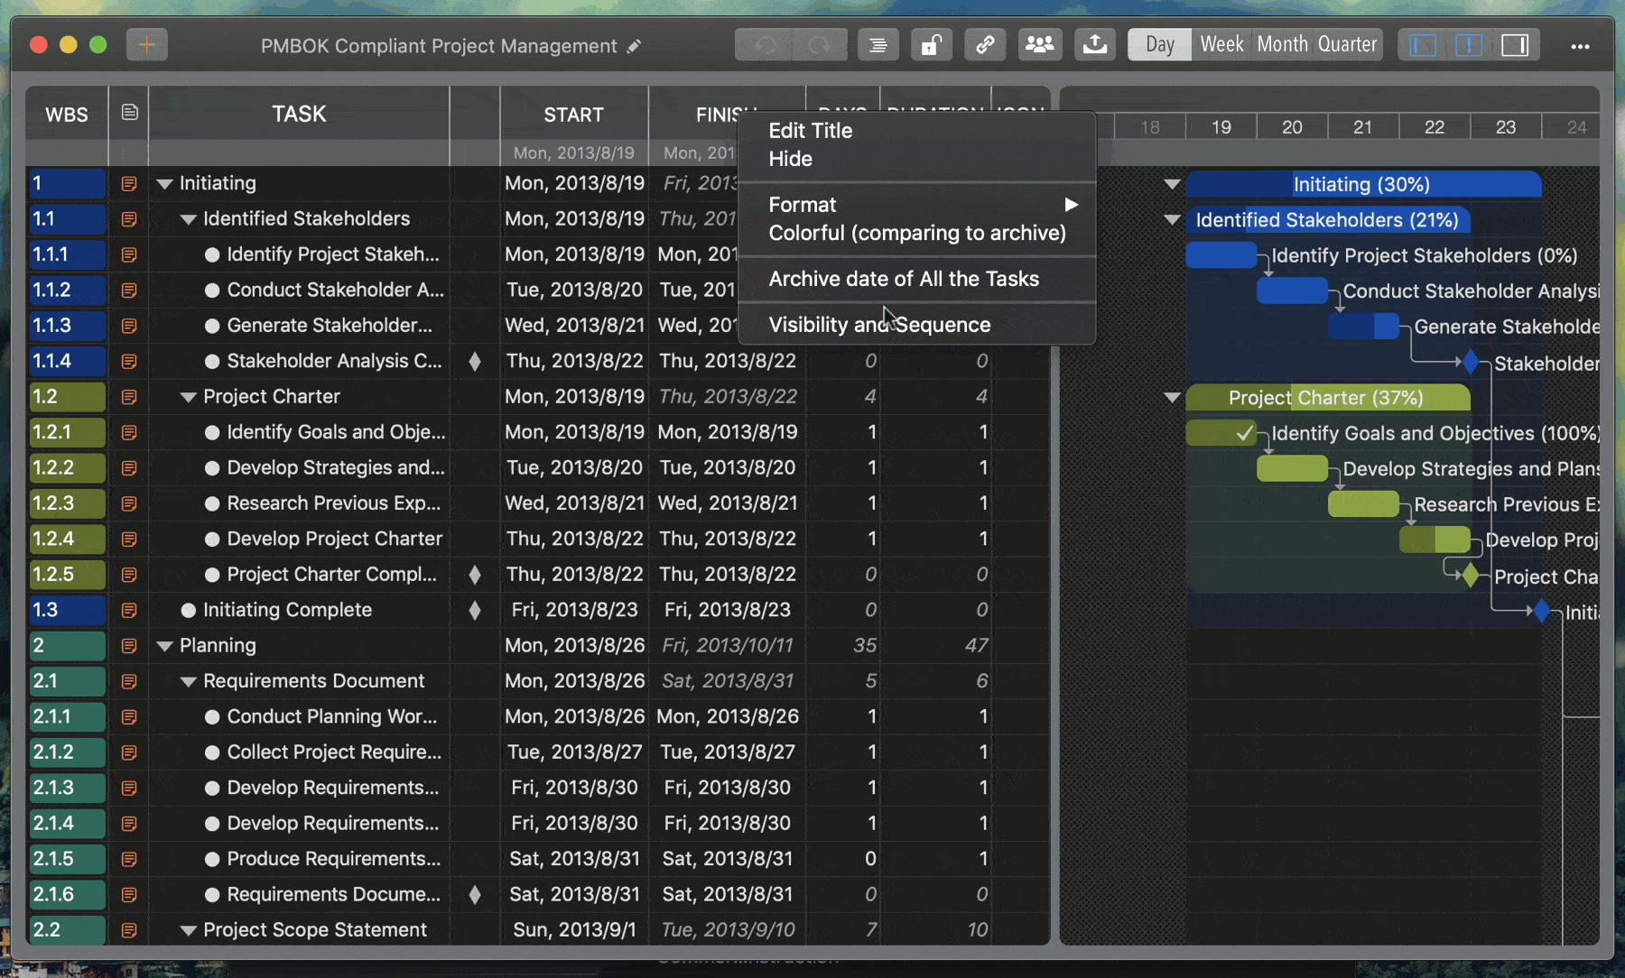Screen dimensions: 1625x978
Task: Collapse the Planning task group
Action: [164, 646]
